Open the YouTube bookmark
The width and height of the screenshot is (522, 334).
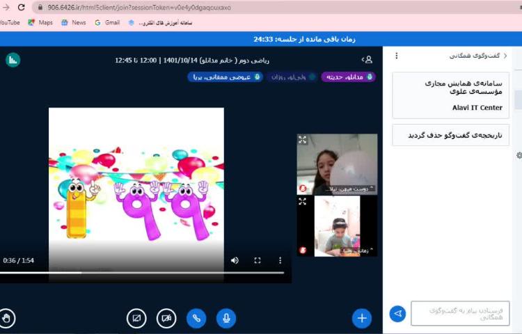pos(9,23)
